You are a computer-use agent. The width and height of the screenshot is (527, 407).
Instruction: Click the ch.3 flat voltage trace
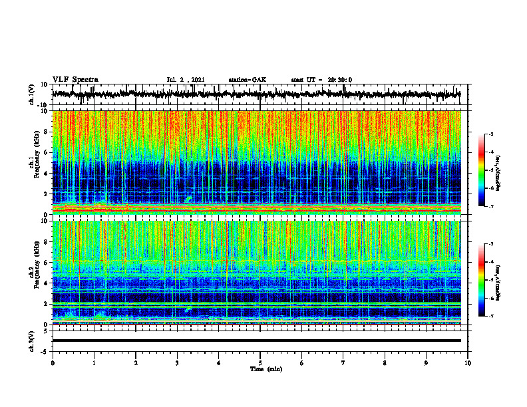[x=256, y=340]
